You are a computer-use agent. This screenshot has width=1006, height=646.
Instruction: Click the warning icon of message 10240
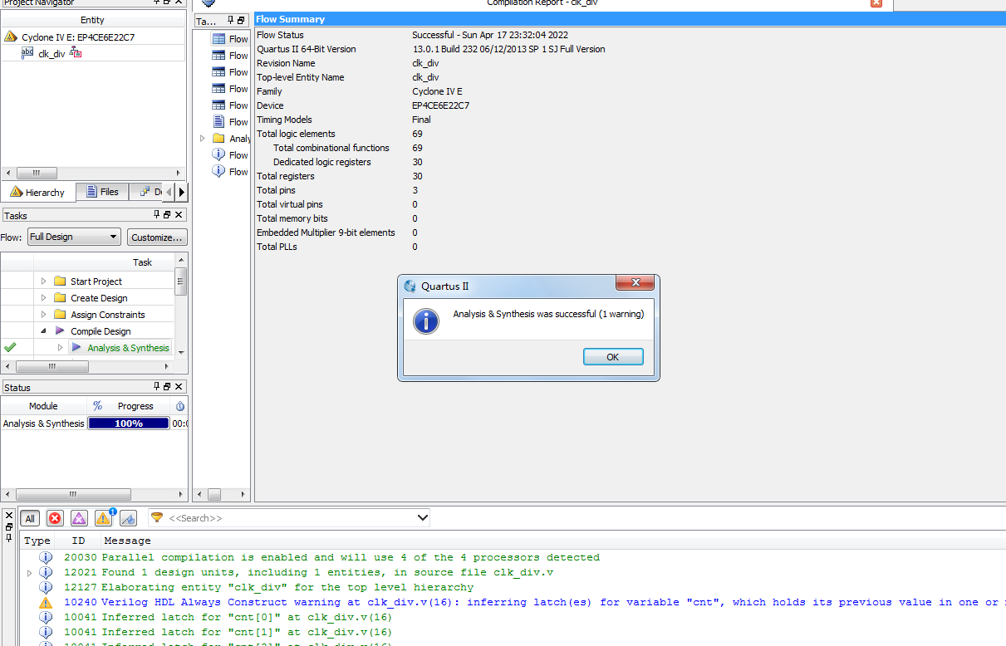click(x=46, y=603)
